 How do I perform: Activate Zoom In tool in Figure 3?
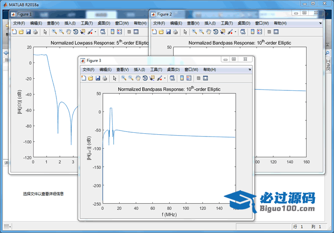coord(124,78)
